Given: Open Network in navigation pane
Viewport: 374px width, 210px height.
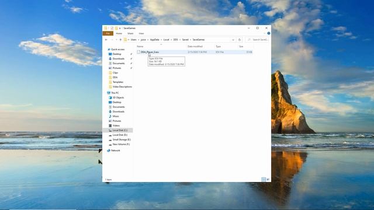Looking at the screenshot, I should click(x=116, y=150).
